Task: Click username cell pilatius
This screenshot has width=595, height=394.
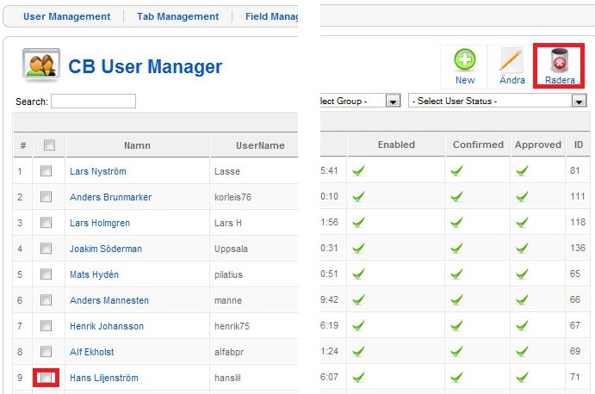Action: tap(228, 274)
